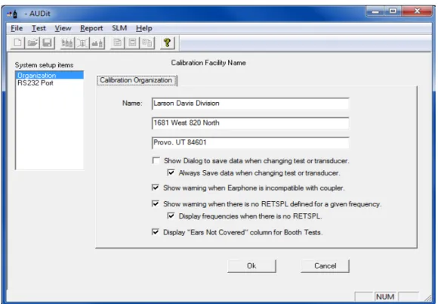The width and height of the screenshot is (438, 304).
Task: Maximize the AUDit window
Action: click(x=393, y=11)
